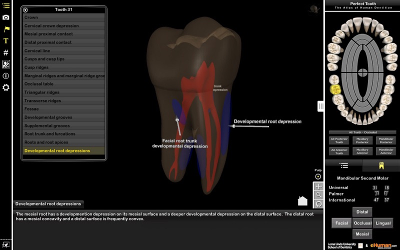
Task: Close the Tooth 31 list panel
Action: (25, 9)
